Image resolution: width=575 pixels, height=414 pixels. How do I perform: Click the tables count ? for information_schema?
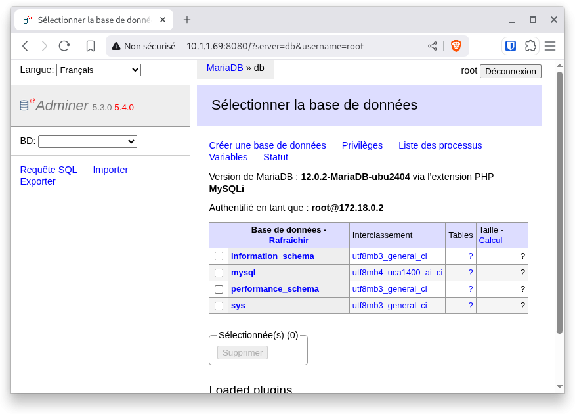click(471, 256)
